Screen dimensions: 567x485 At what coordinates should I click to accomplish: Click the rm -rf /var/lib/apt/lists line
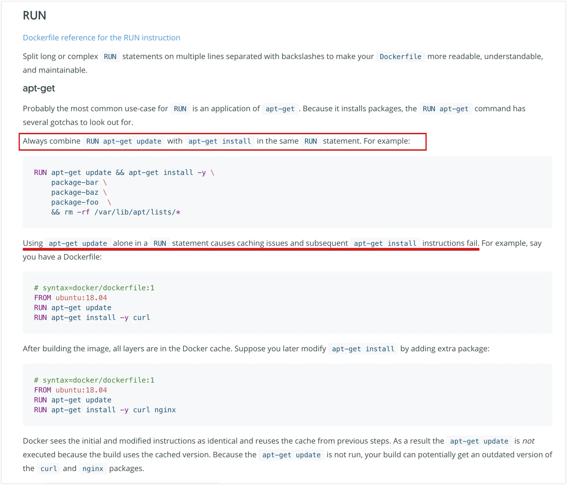point(116,212)
